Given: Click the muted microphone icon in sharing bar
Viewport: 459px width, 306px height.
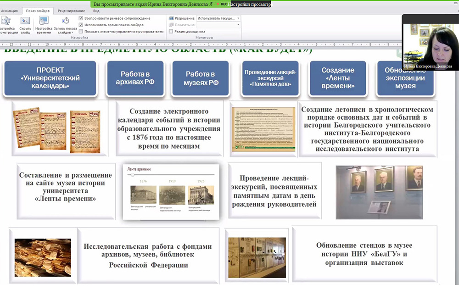Looking at the screenshot, I should point(211,4).
